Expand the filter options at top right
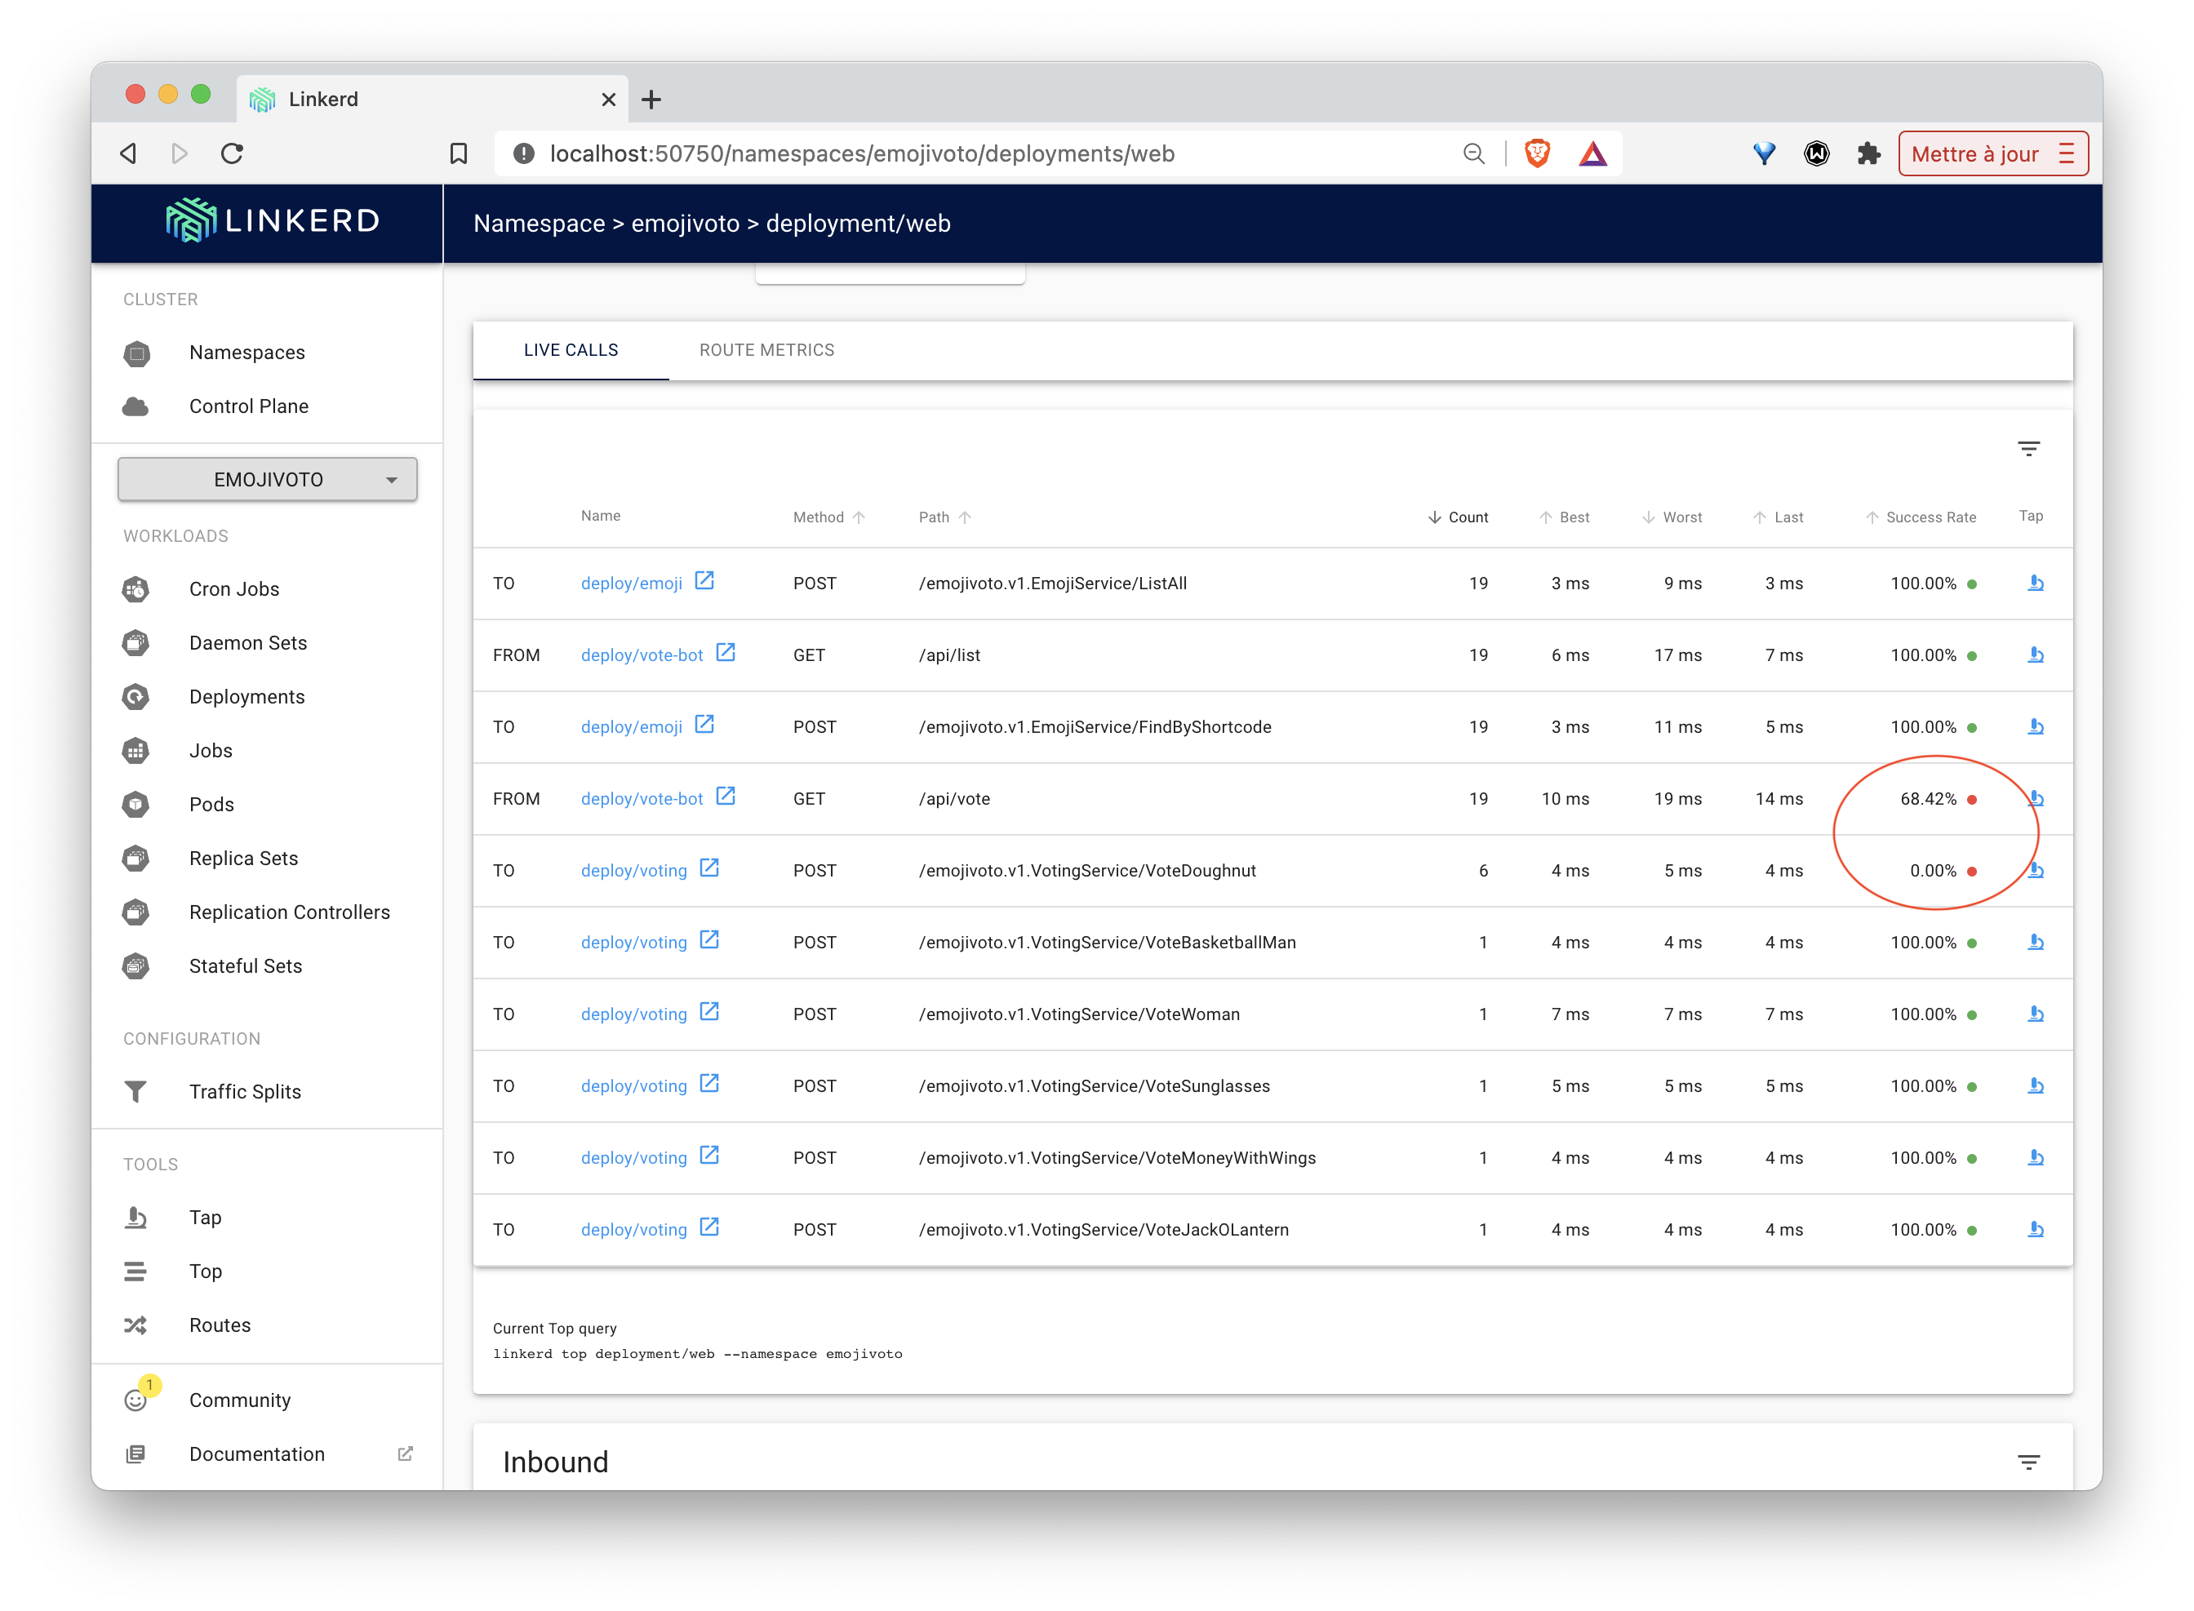 coord(2029,446)
